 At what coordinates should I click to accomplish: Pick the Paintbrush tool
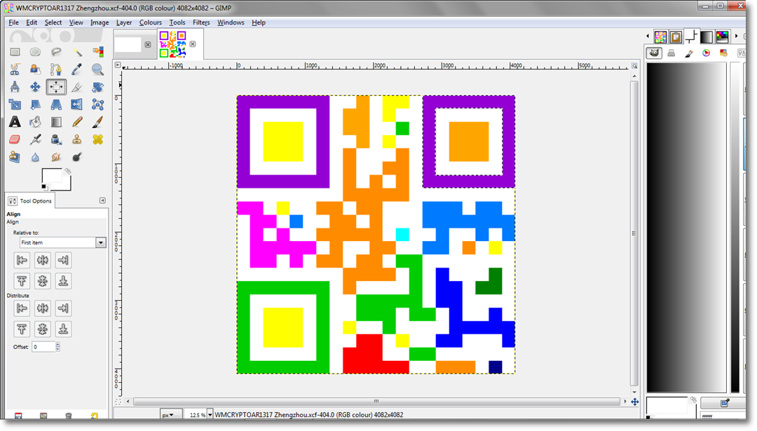tap(98, 122)
